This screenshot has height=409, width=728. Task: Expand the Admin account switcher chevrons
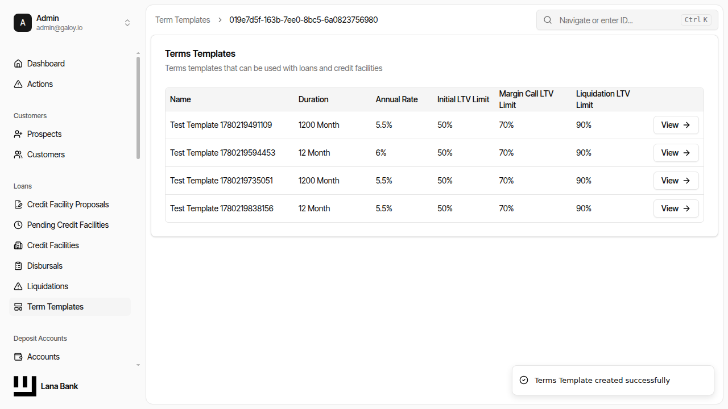click(x=127, y=23)
